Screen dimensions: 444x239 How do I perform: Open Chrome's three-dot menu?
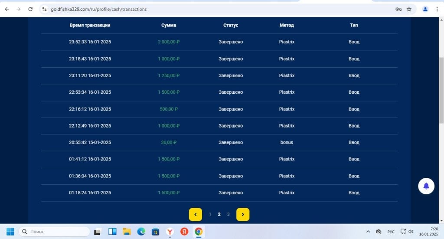pos(437,9)
